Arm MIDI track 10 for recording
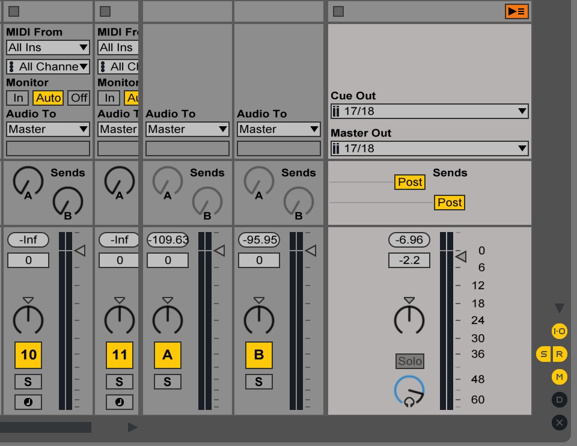577x446 pixels. coord(28,402)
